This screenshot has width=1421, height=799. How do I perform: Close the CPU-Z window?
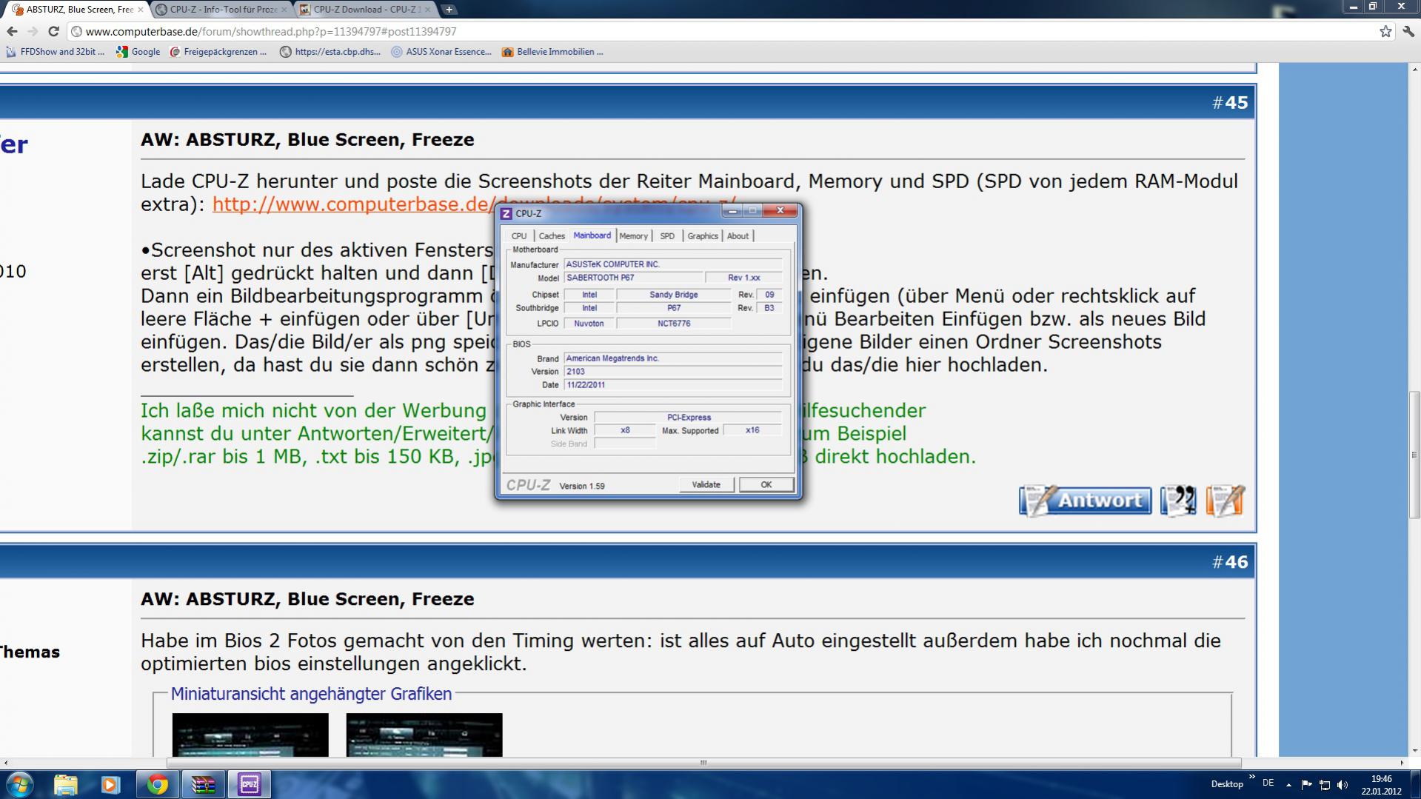(x=780, y=211)
